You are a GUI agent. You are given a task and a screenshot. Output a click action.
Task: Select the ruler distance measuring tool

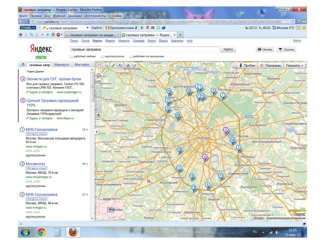pyautogui.click(x=113, y=65)
